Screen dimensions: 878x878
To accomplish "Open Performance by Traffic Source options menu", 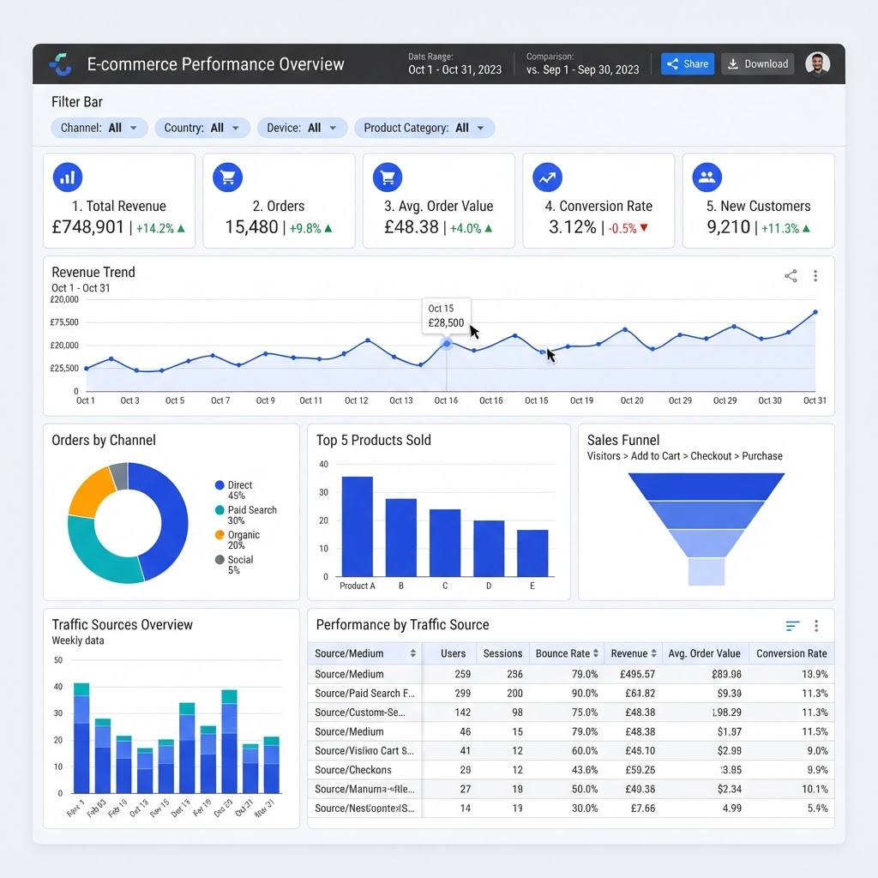I will [816, 625].
